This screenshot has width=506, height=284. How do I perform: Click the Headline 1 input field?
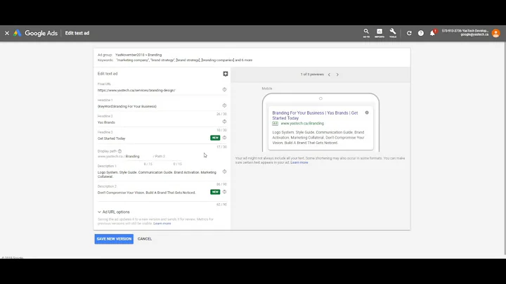[160, 106]
